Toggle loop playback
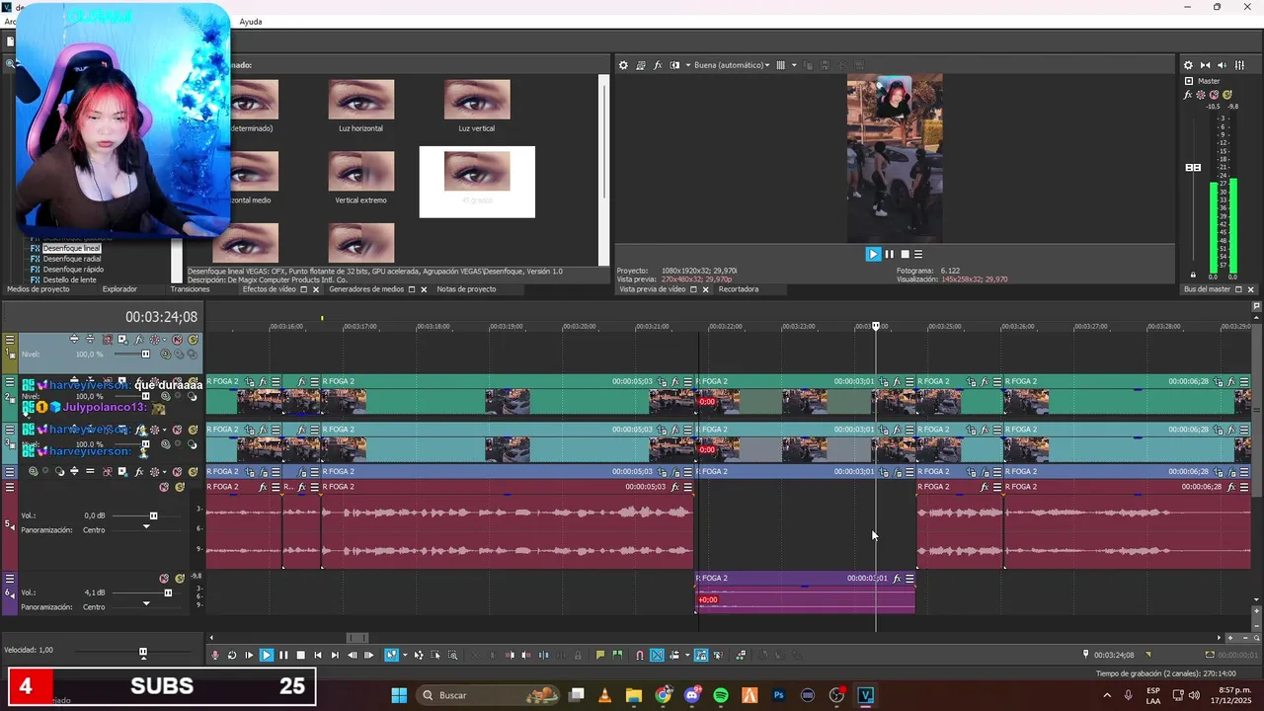1264x711 pixels. tap(232, 655)
